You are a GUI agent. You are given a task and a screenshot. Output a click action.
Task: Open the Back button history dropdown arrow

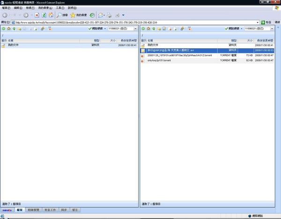click(20, 15)
